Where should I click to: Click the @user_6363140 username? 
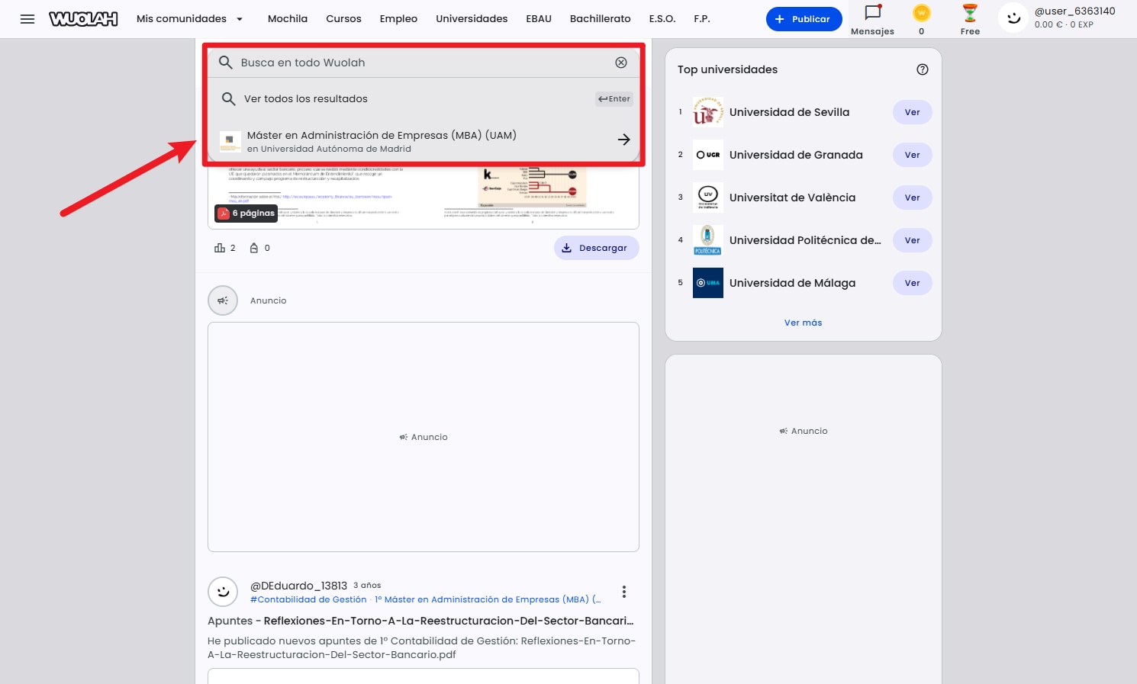(x=1074, y=11)
